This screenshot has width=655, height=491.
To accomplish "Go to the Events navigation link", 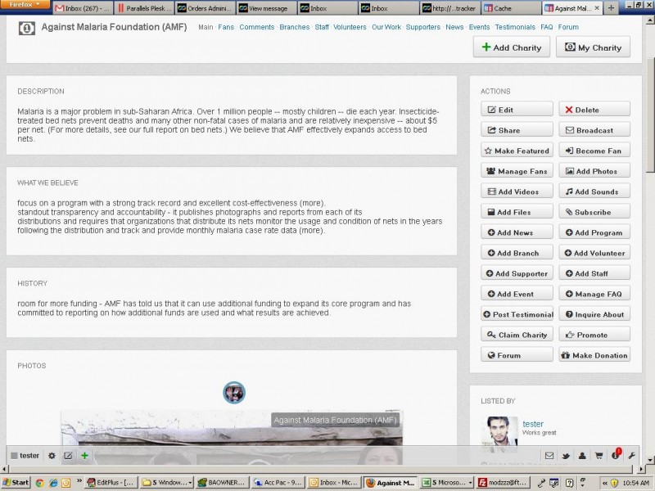I will coord(479,27).
